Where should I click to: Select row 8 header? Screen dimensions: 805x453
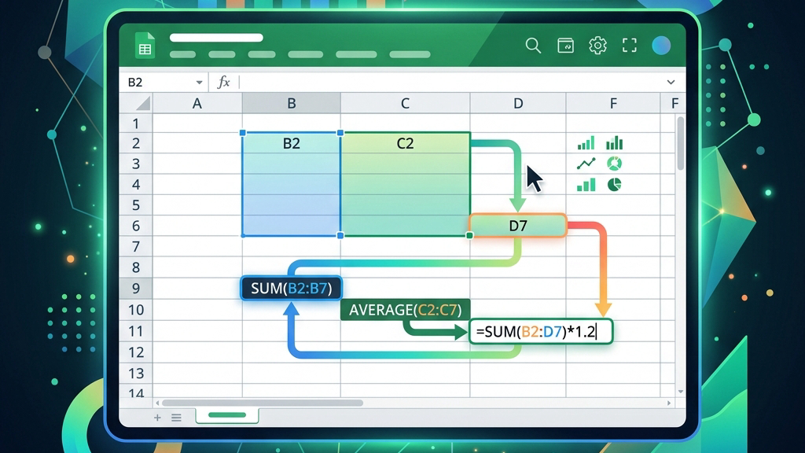[135, 267]
